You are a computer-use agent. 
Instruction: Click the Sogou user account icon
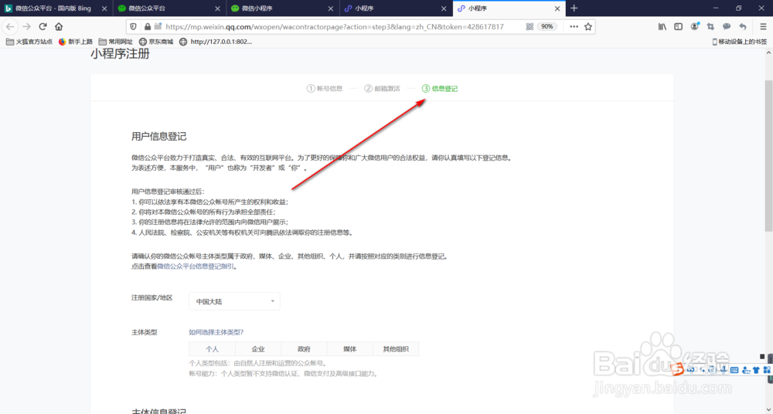(x=746, y=370)
